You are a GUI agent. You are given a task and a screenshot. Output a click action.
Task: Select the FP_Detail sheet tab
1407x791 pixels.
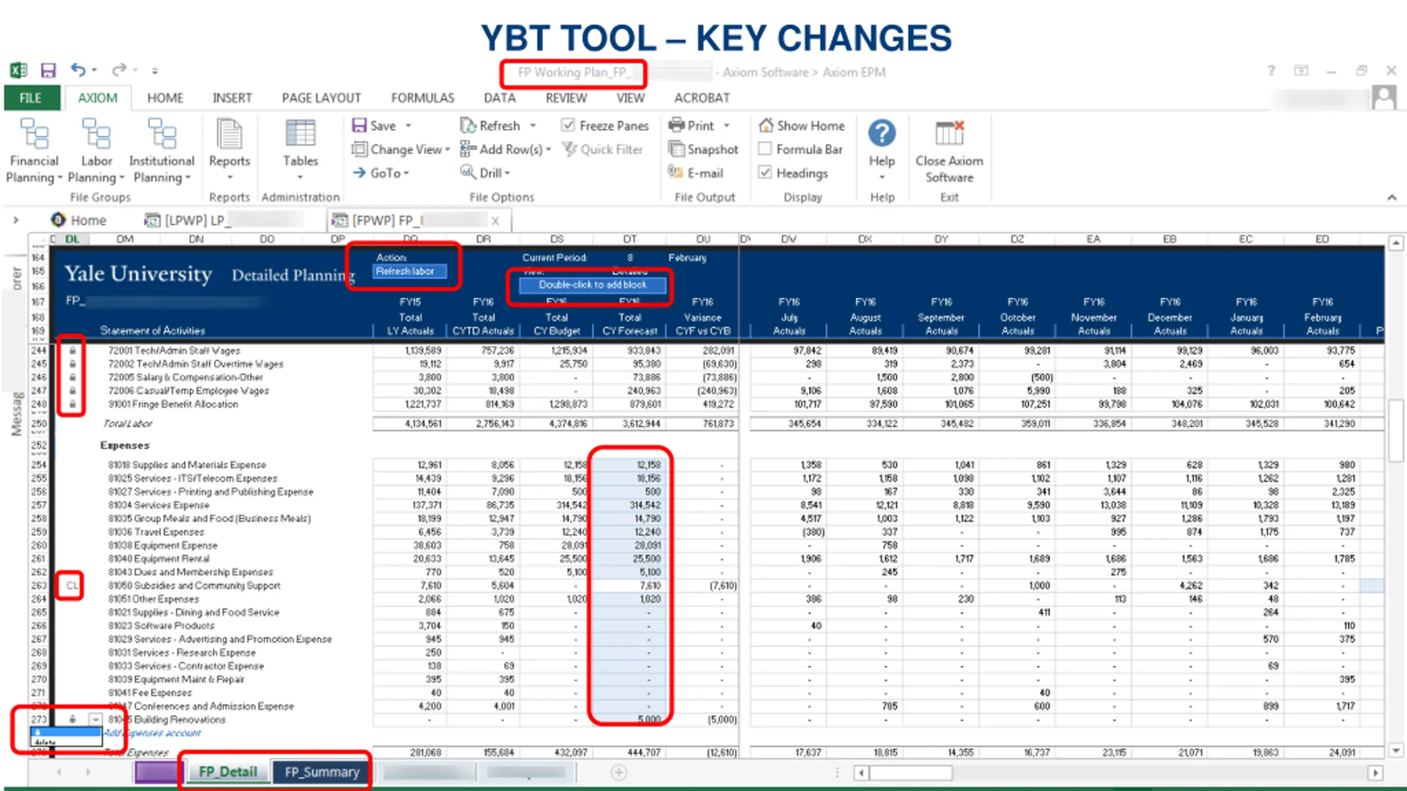point(228,772)
